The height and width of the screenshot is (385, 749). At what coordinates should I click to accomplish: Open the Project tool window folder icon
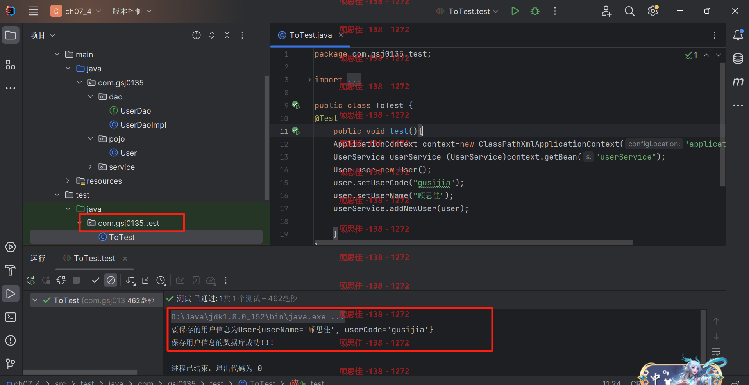[x=11, y=35]
